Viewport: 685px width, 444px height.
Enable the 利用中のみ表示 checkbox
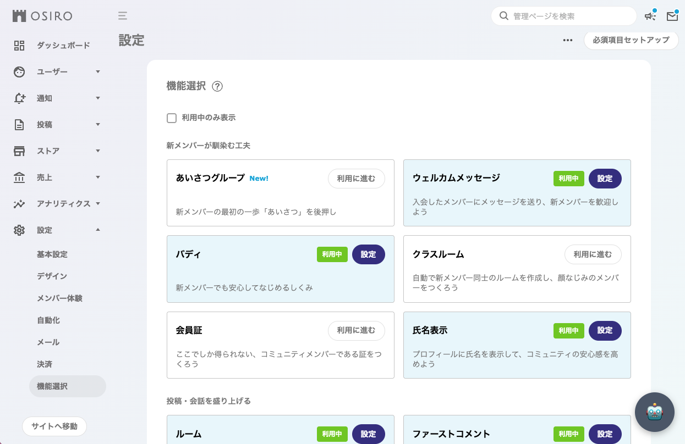[x=172, y=118]
